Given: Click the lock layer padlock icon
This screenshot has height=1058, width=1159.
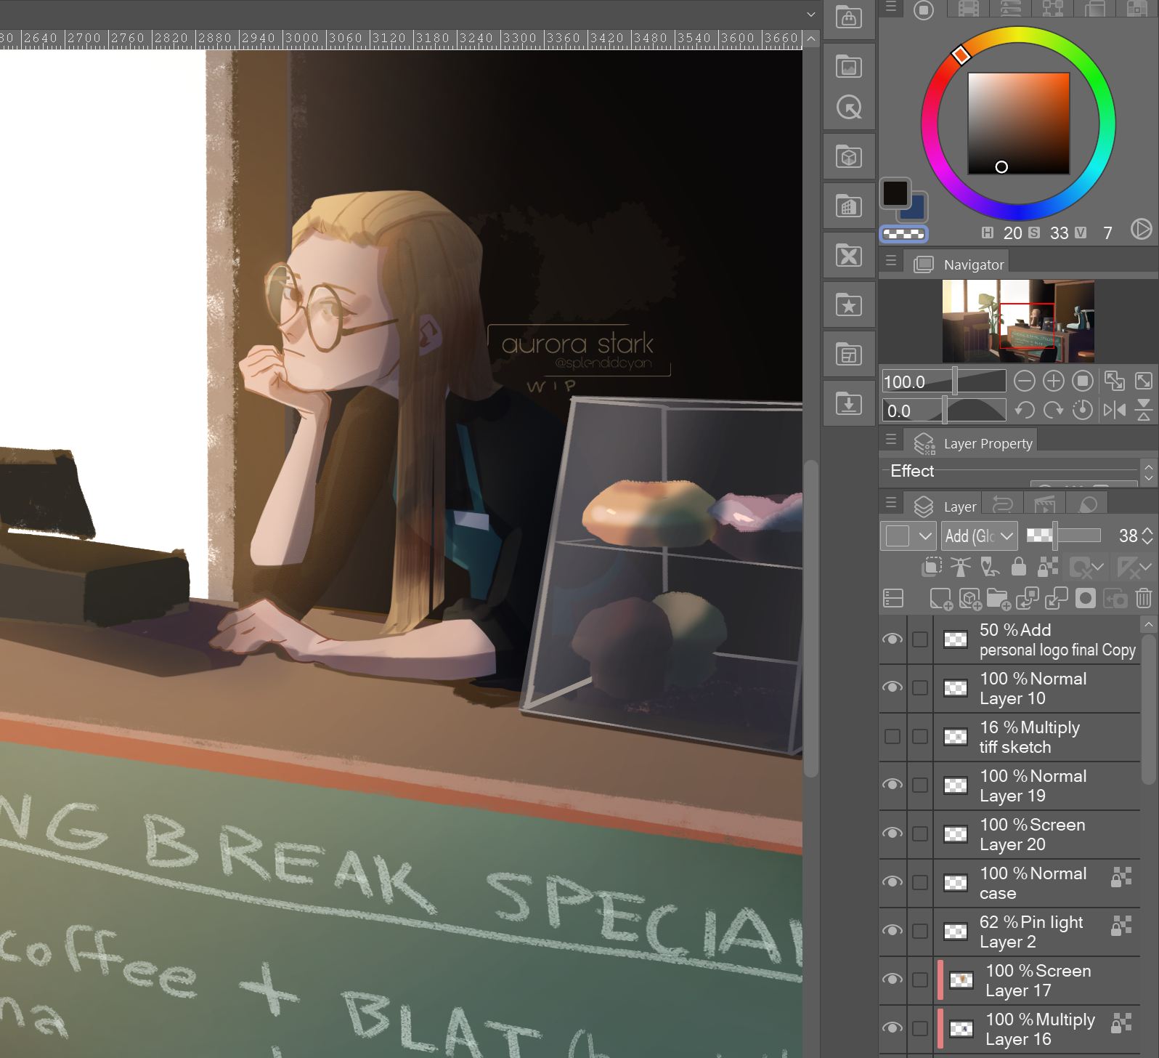Looking at the screenshot, I should [1019, 567].
